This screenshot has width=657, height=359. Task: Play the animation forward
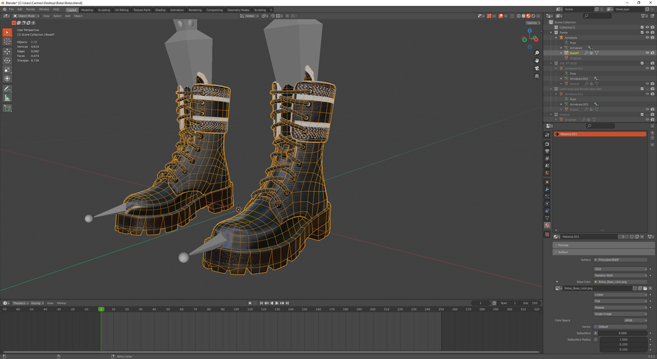coord(277,303)
